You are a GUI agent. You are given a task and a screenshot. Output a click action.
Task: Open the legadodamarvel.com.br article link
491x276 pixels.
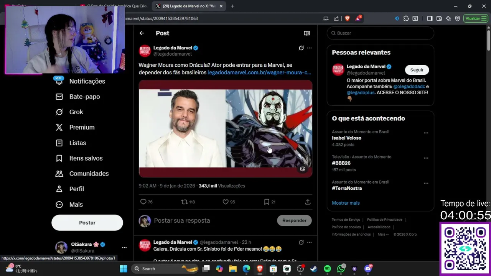(259, 72)
